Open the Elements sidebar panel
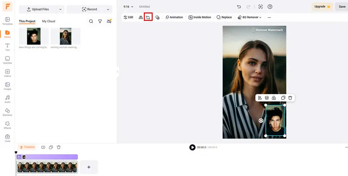Screen dimensions: 348x176 point(7,112)
